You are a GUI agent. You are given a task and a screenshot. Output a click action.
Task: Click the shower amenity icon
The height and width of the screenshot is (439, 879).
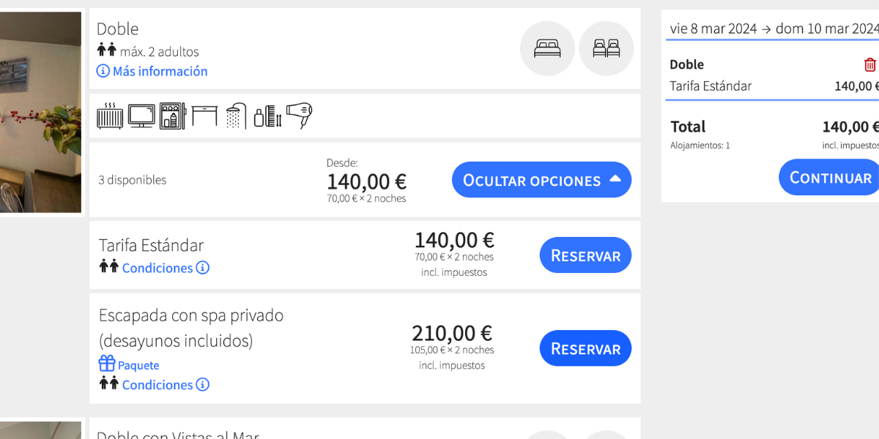(236, 116)
